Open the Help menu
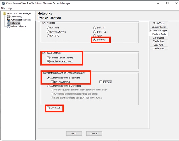 (9, 8)
